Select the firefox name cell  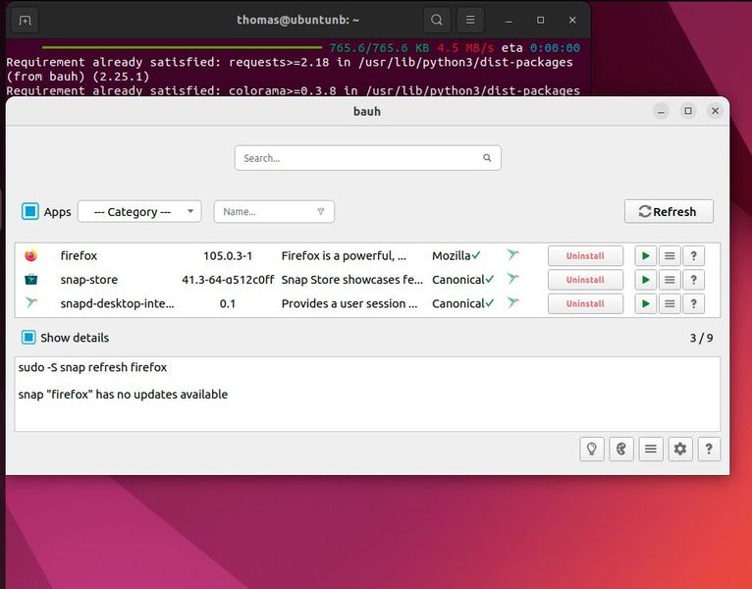79,255
